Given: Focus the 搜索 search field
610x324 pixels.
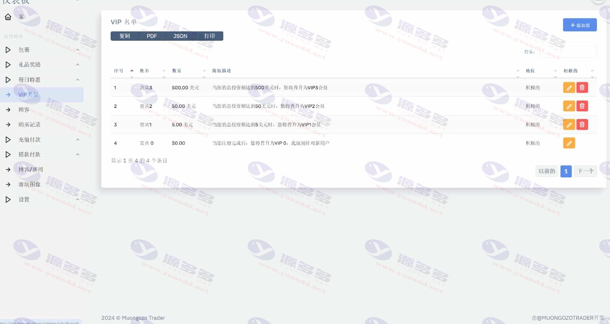Looking at the screenshot, I should (568, 52).
